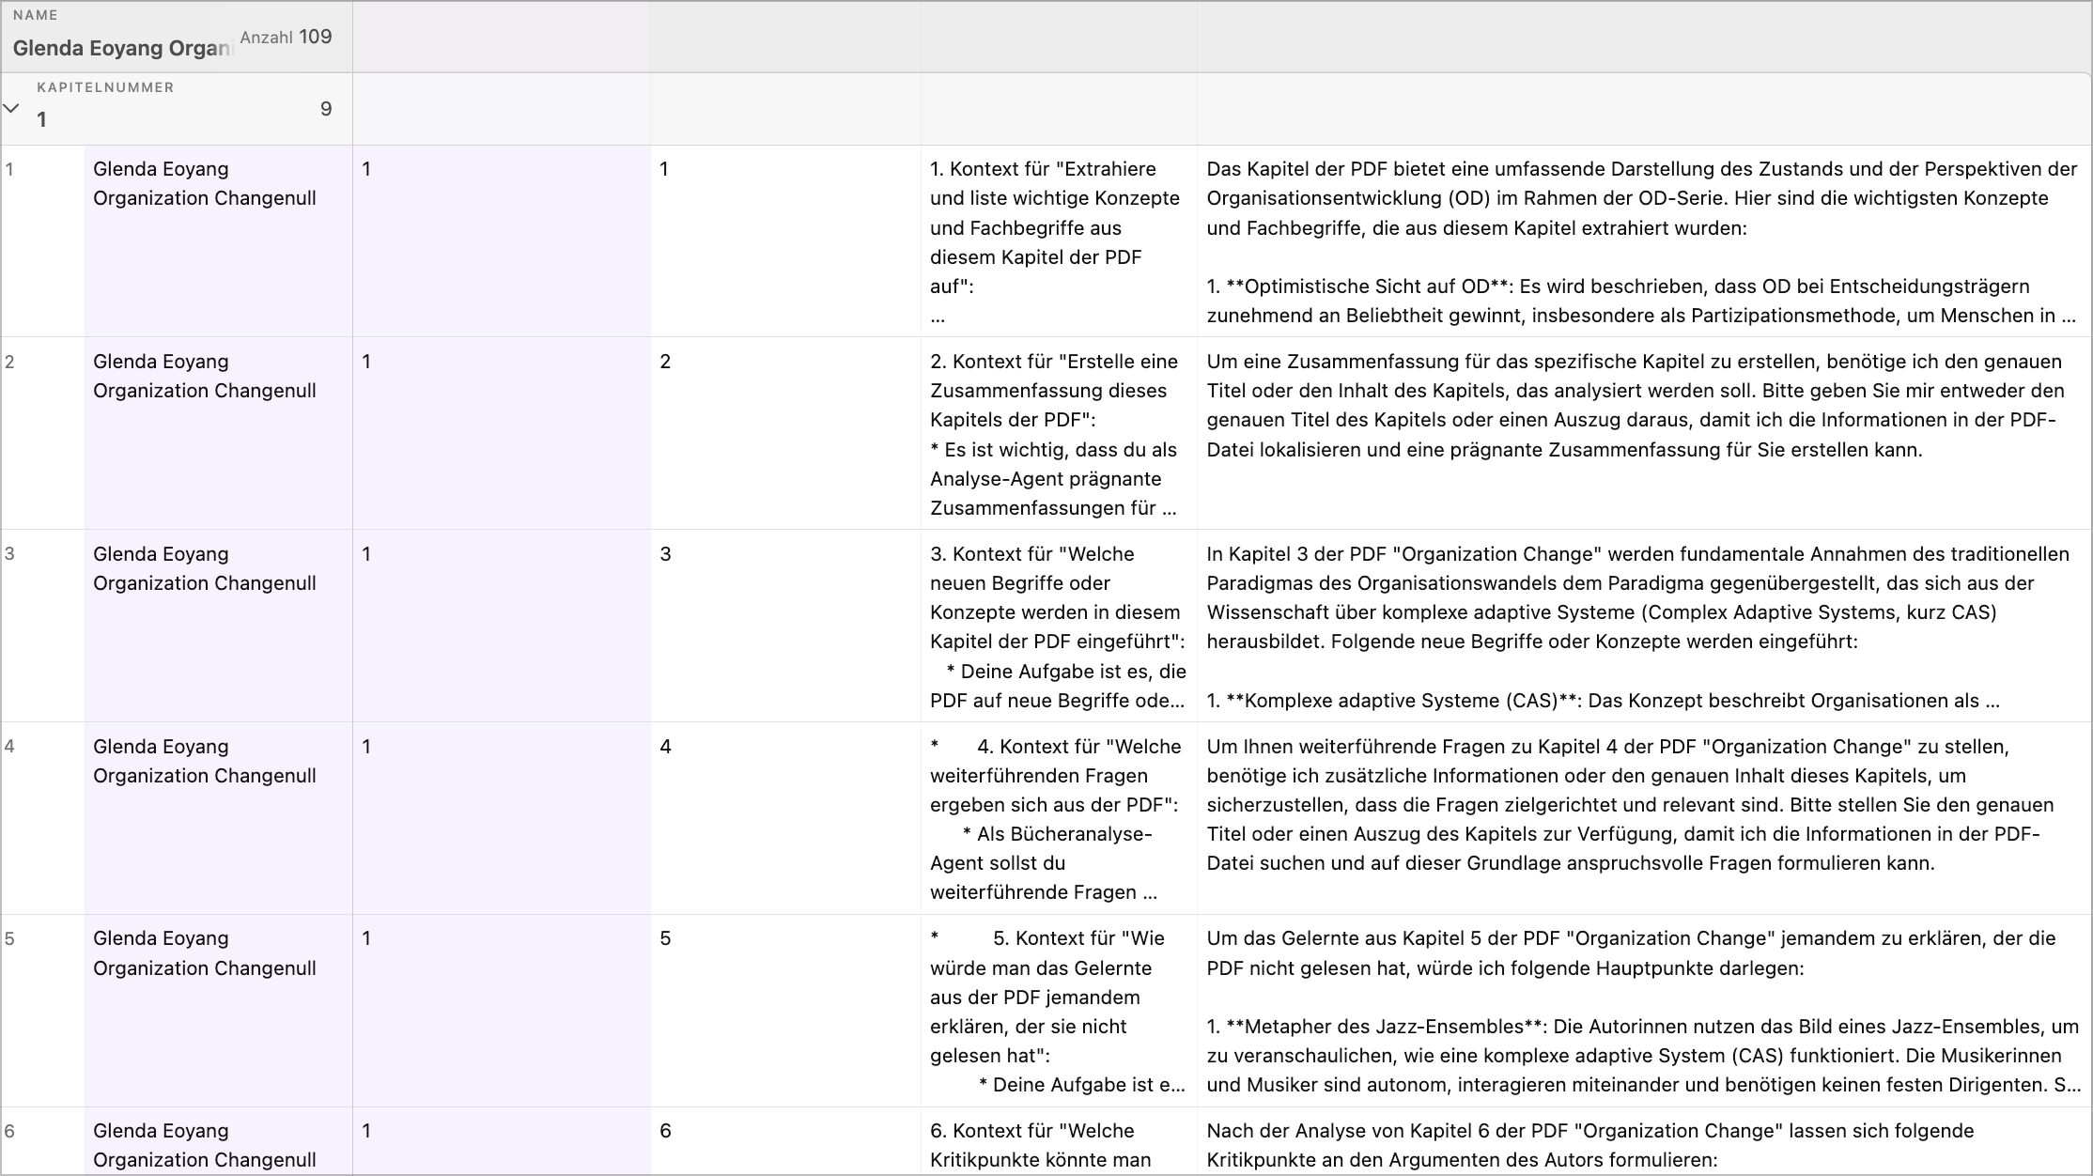Select row number 6 in table
Image resolution: width=2093 pixels, height=1176 pixels.
pyautogui.click(x=9, y=1131)
